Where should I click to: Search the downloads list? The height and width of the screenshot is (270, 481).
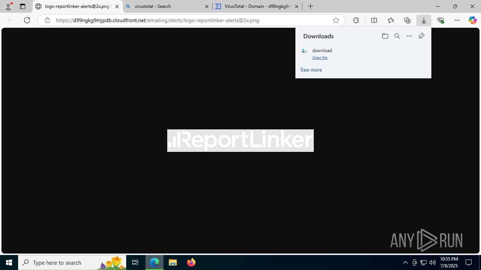tap(397, 36)
